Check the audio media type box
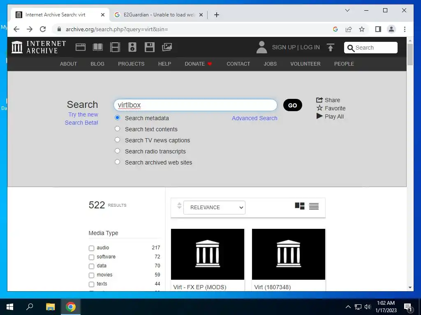The height and width of the screenshot is (315, 421). click(91, 248)
